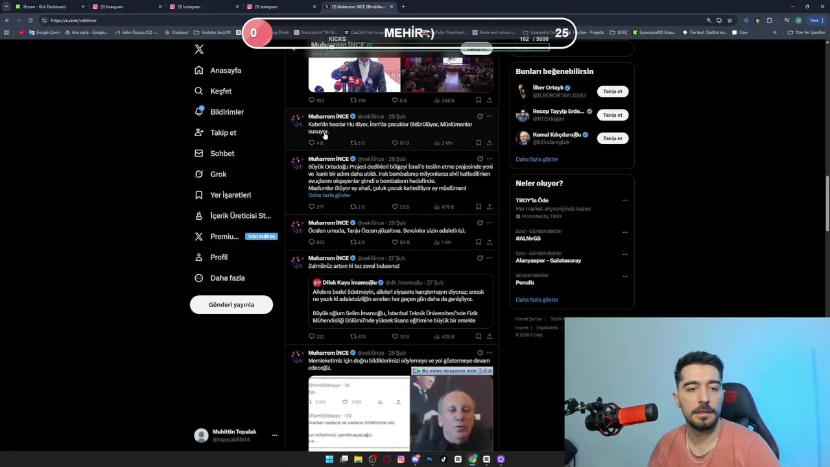
Task: Play the video in Memleketimiz için tweet
Action: pyautogui.click(x=451, y=413)
